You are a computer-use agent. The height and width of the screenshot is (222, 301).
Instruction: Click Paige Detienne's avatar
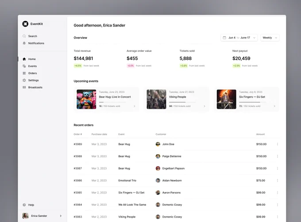pos(158,156)
